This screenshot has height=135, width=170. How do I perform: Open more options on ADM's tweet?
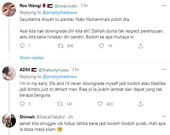coord(164,69)
